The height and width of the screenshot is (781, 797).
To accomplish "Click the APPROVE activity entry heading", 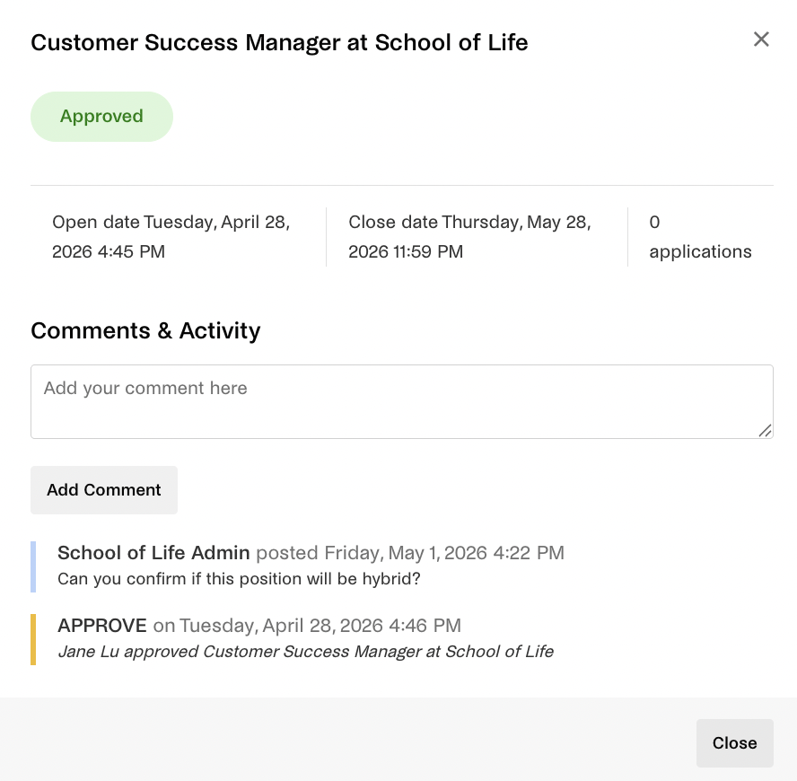I will click(102, 626).
